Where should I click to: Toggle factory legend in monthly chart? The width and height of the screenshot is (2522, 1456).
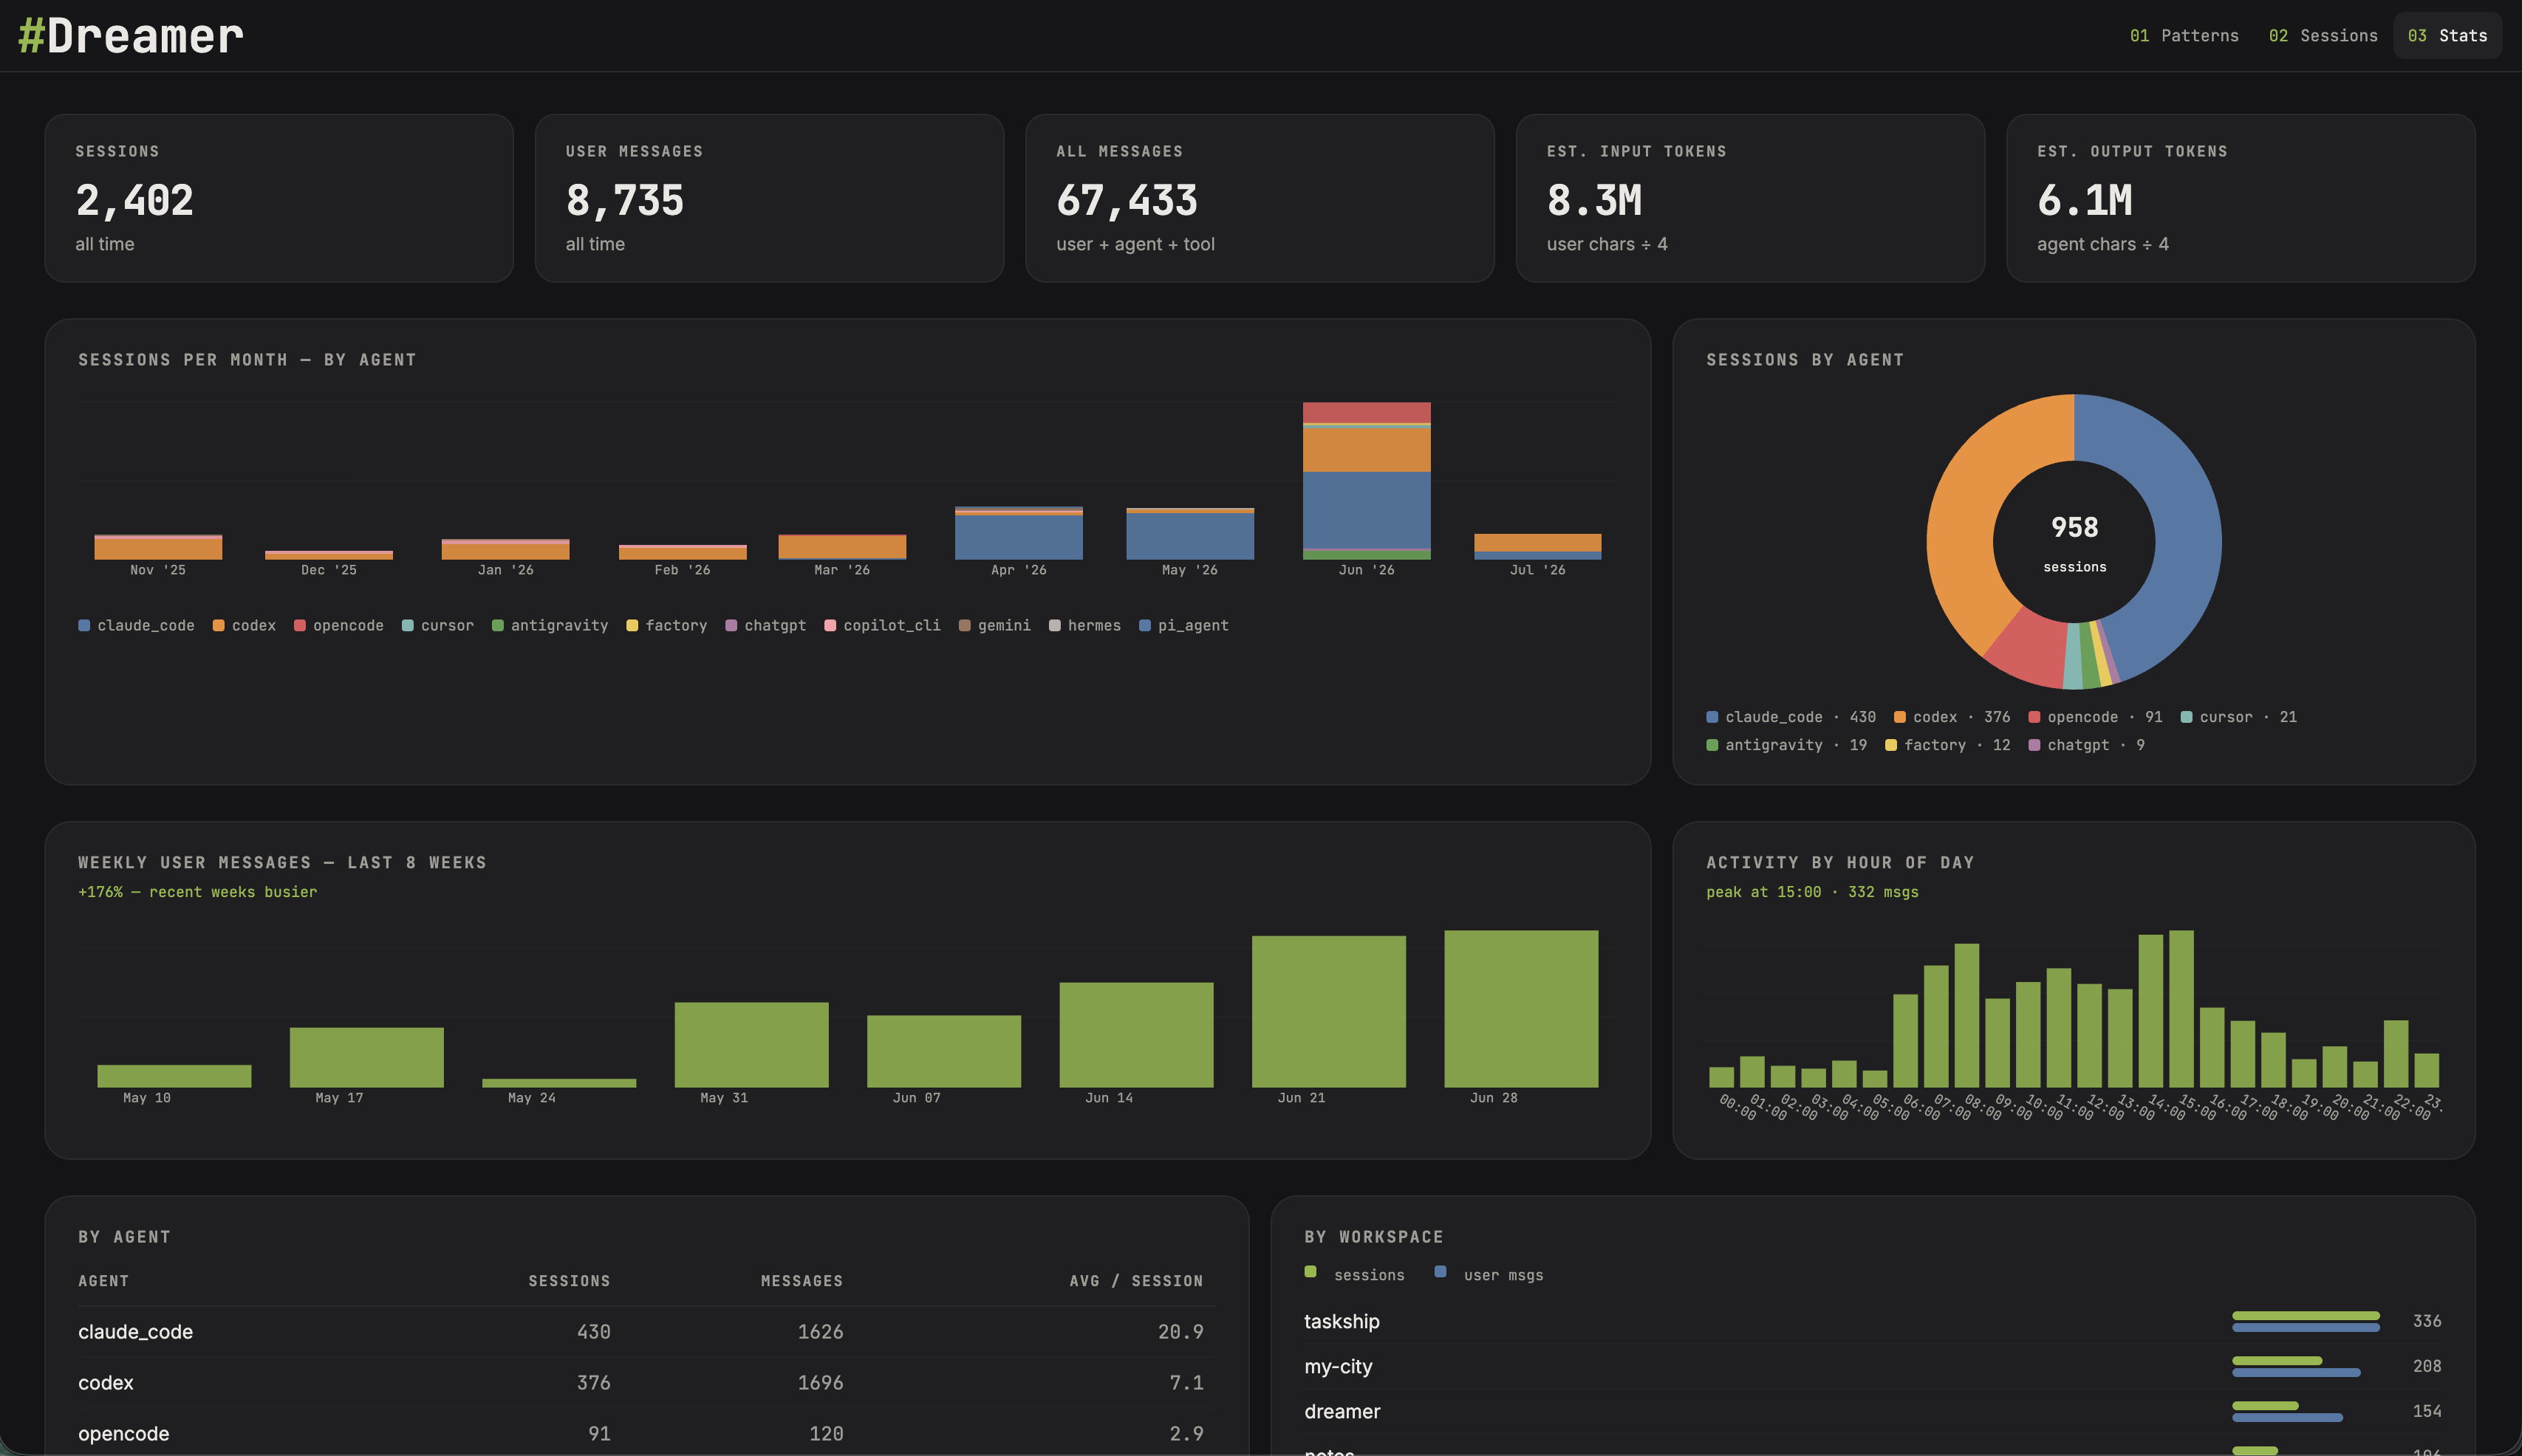(x=667, y=625)
